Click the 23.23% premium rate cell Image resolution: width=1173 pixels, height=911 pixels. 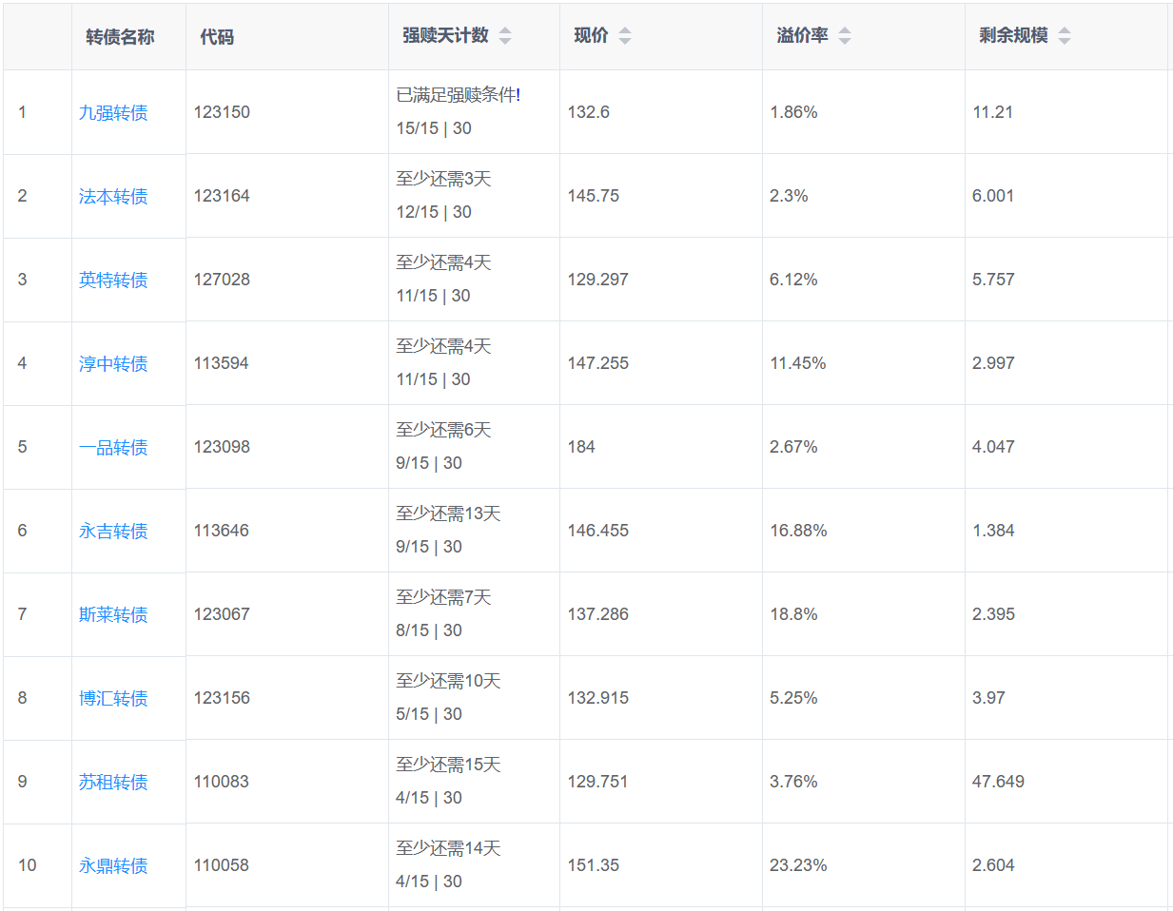tap(798, 865)
